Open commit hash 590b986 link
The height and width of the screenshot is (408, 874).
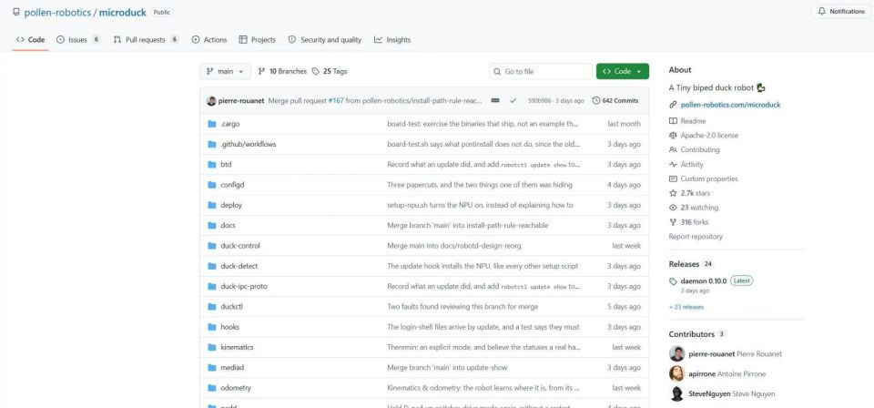(540, 101)
